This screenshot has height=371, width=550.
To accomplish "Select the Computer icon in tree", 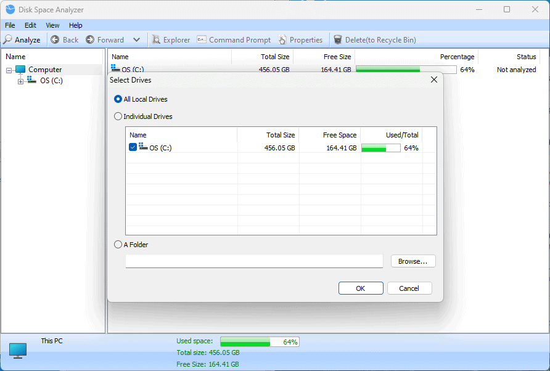I will point(20,70).
